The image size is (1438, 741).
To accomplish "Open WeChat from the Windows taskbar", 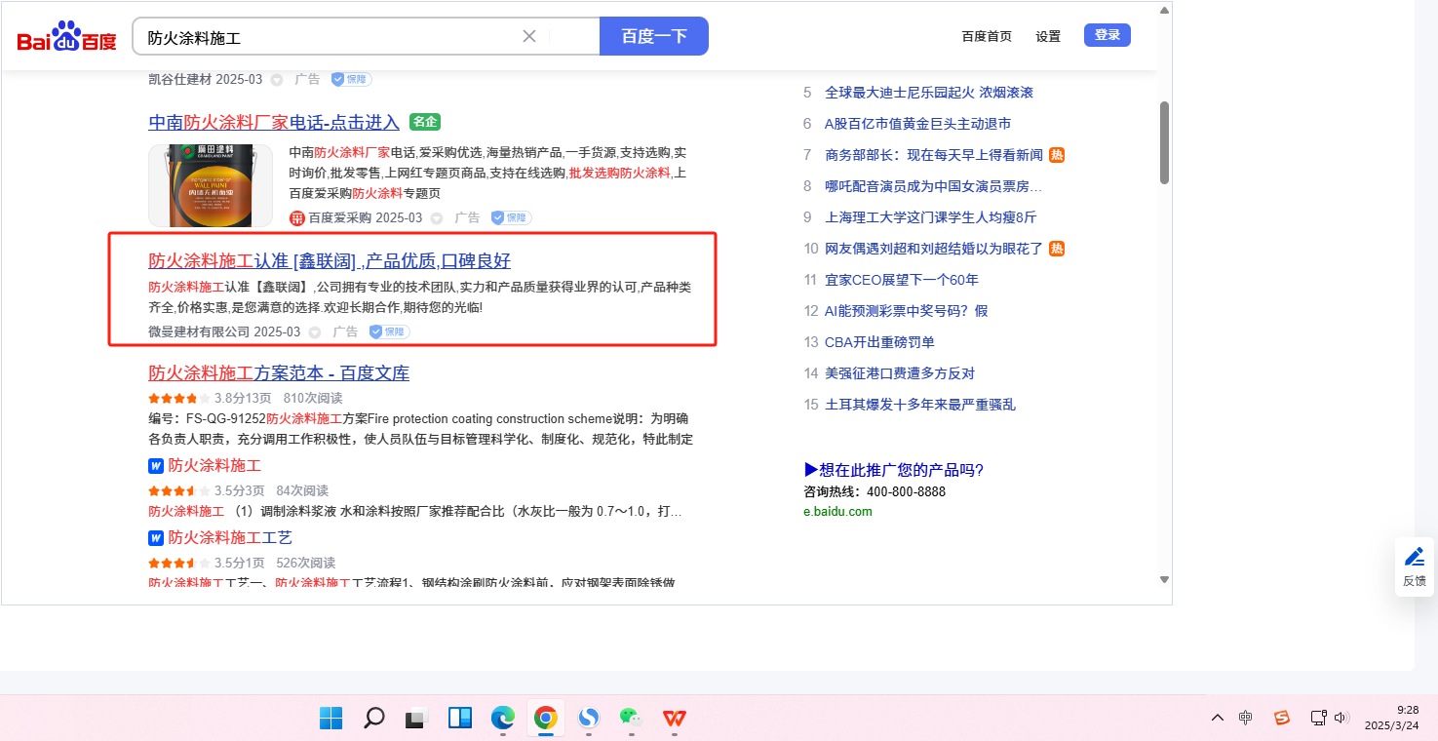I will click(x=631, y=719).
